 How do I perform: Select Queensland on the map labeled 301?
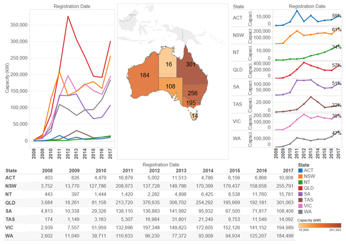point(191,65)
